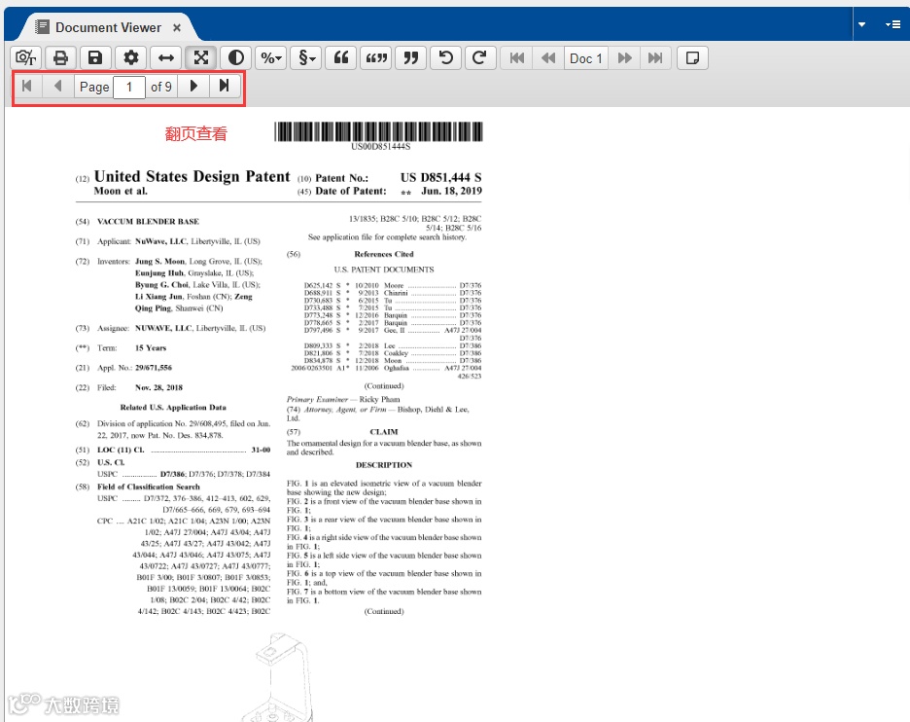Image resolution: width=910 pixels, height=722 pixels.
Task: Click the DESCRIPTION heading
Action: click(x=384, y=465)
